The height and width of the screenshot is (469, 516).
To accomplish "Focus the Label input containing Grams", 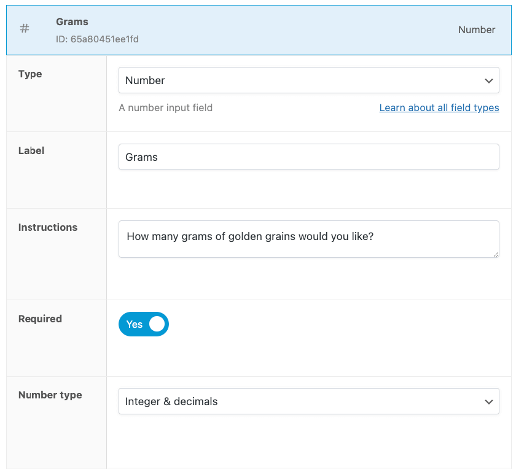I will coord(308,157).
